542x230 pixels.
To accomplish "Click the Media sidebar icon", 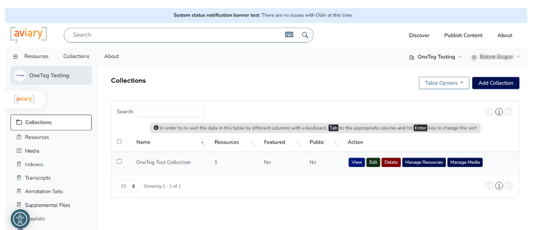I will click(x=19, y=151).
